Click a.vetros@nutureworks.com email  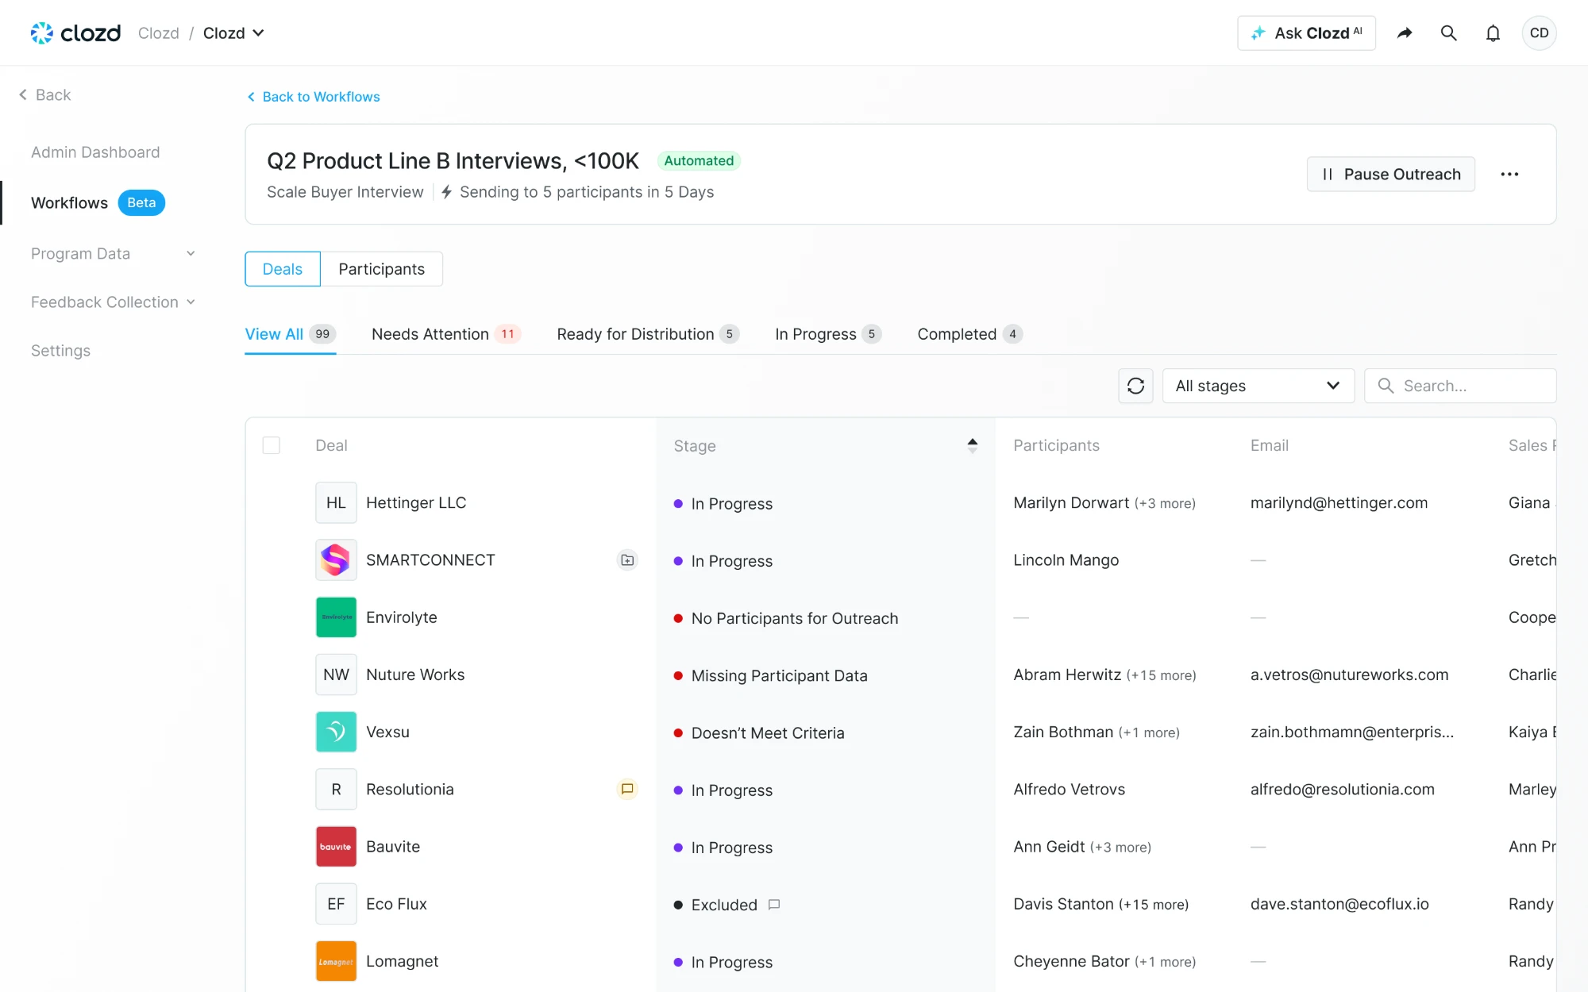[1349, 675]
